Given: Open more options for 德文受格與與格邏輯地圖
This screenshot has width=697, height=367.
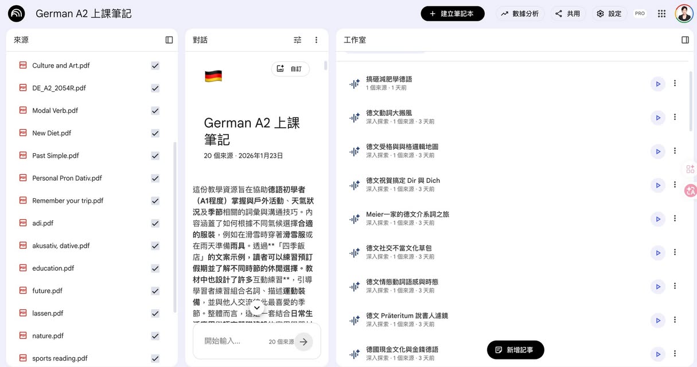Looking at the screenshot, I should click(x=675, y=151).
